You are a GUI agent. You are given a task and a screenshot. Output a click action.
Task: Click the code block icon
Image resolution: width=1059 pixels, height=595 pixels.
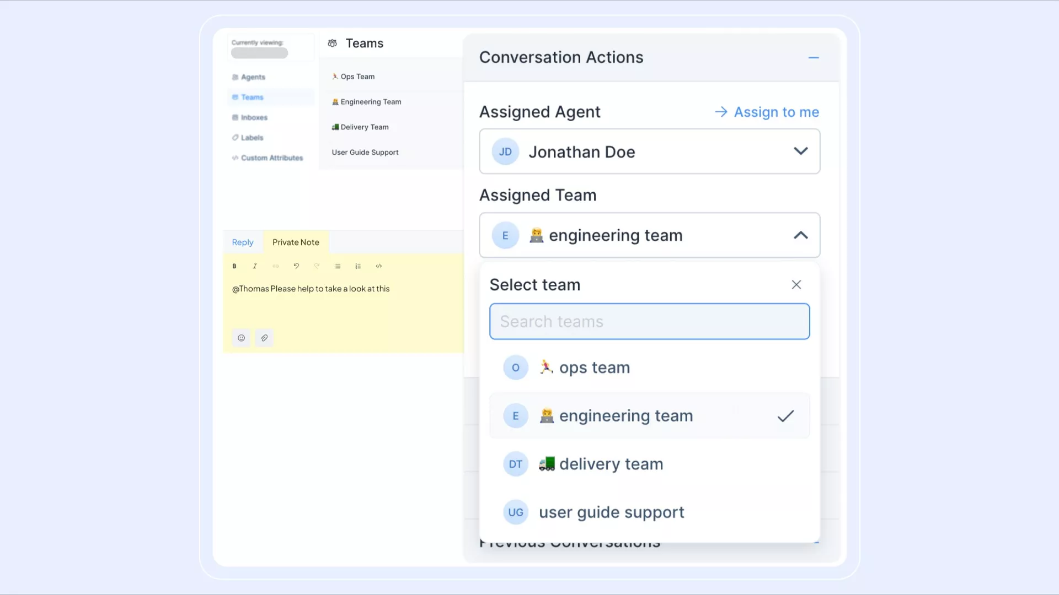pyautogui.click(x=379, y=266)
